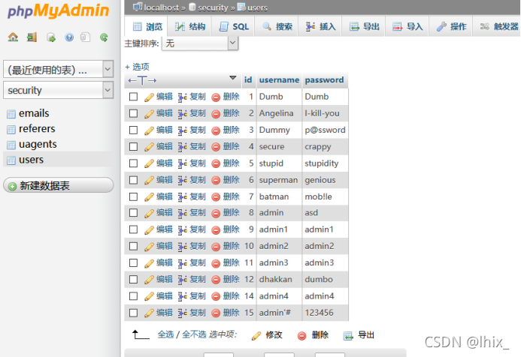Click bottom 删除 to delete selected rows

(x=313, y=335)
